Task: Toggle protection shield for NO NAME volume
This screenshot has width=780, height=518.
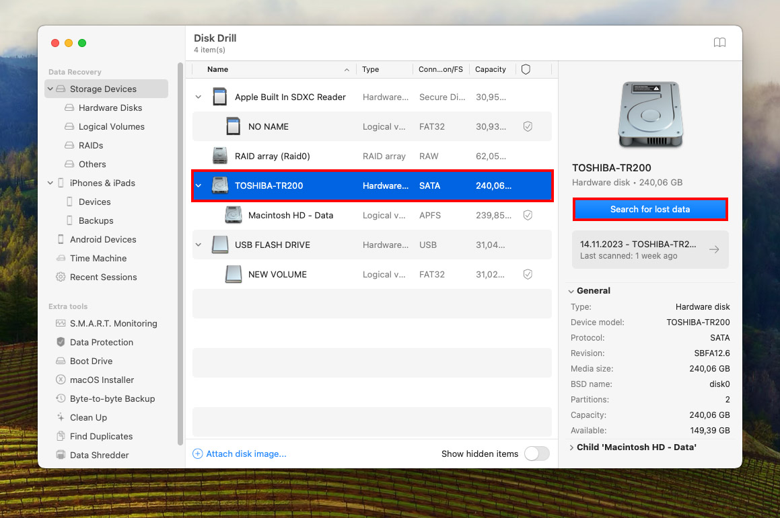Action: [528, 126]
